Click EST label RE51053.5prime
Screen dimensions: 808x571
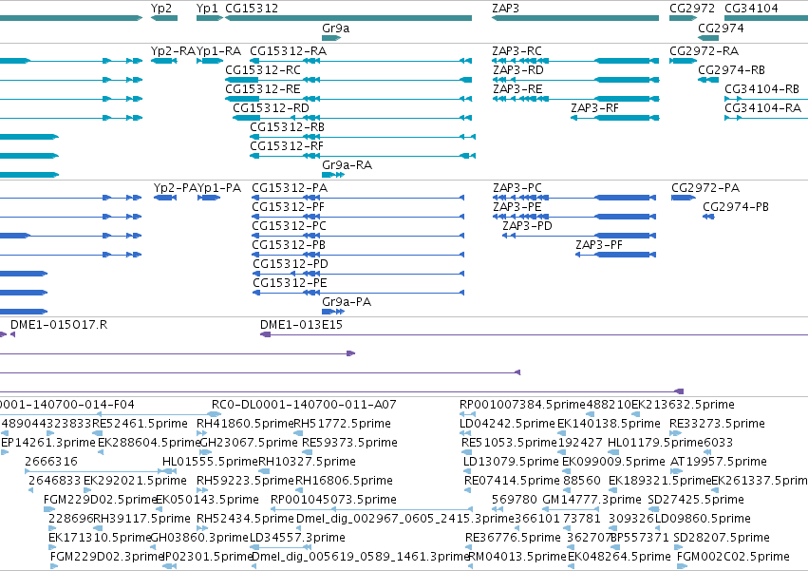[509, 443]
